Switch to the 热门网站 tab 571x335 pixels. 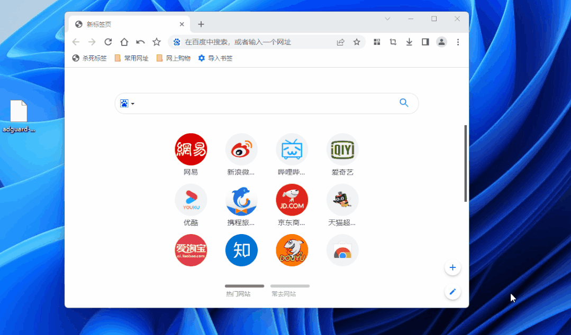244,291
